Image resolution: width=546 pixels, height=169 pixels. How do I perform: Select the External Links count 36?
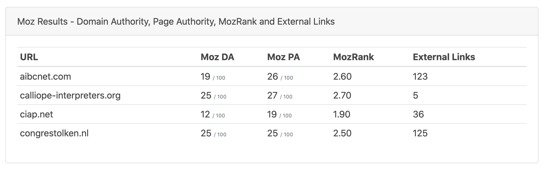click(418, 114)
